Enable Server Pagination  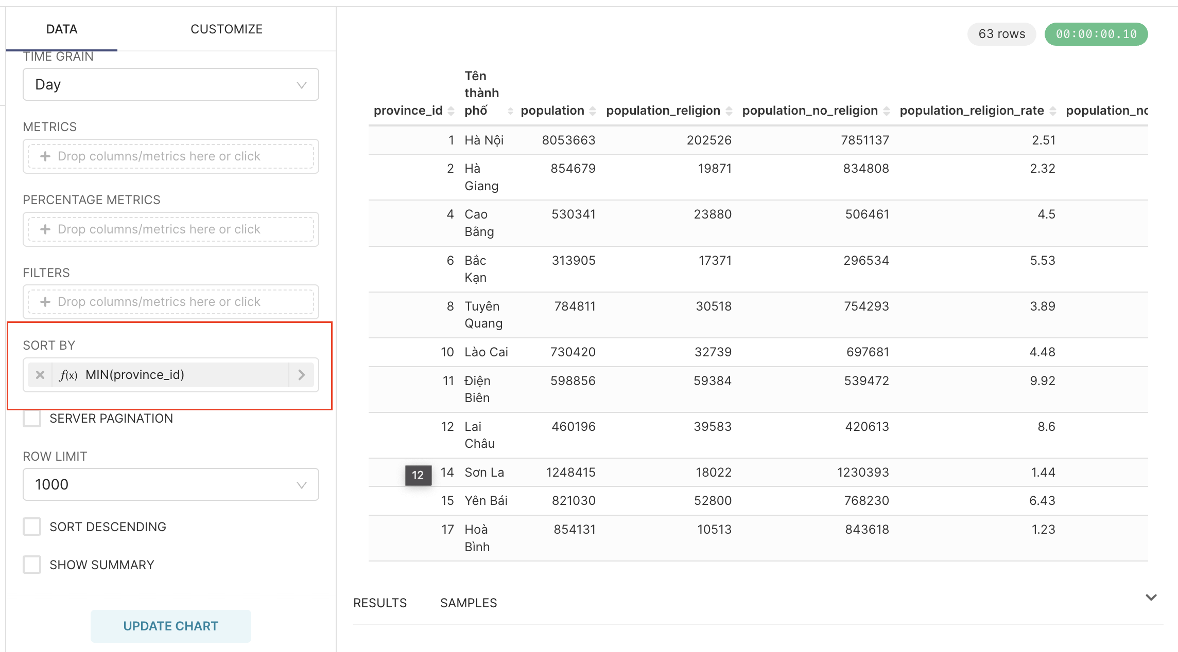click(31, 418)
